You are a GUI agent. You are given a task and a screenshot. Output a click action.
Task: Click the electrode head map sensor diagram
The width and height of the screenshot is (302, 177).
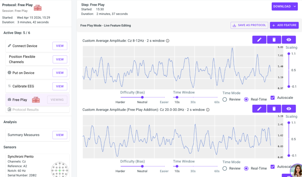[x=60, y=169]
